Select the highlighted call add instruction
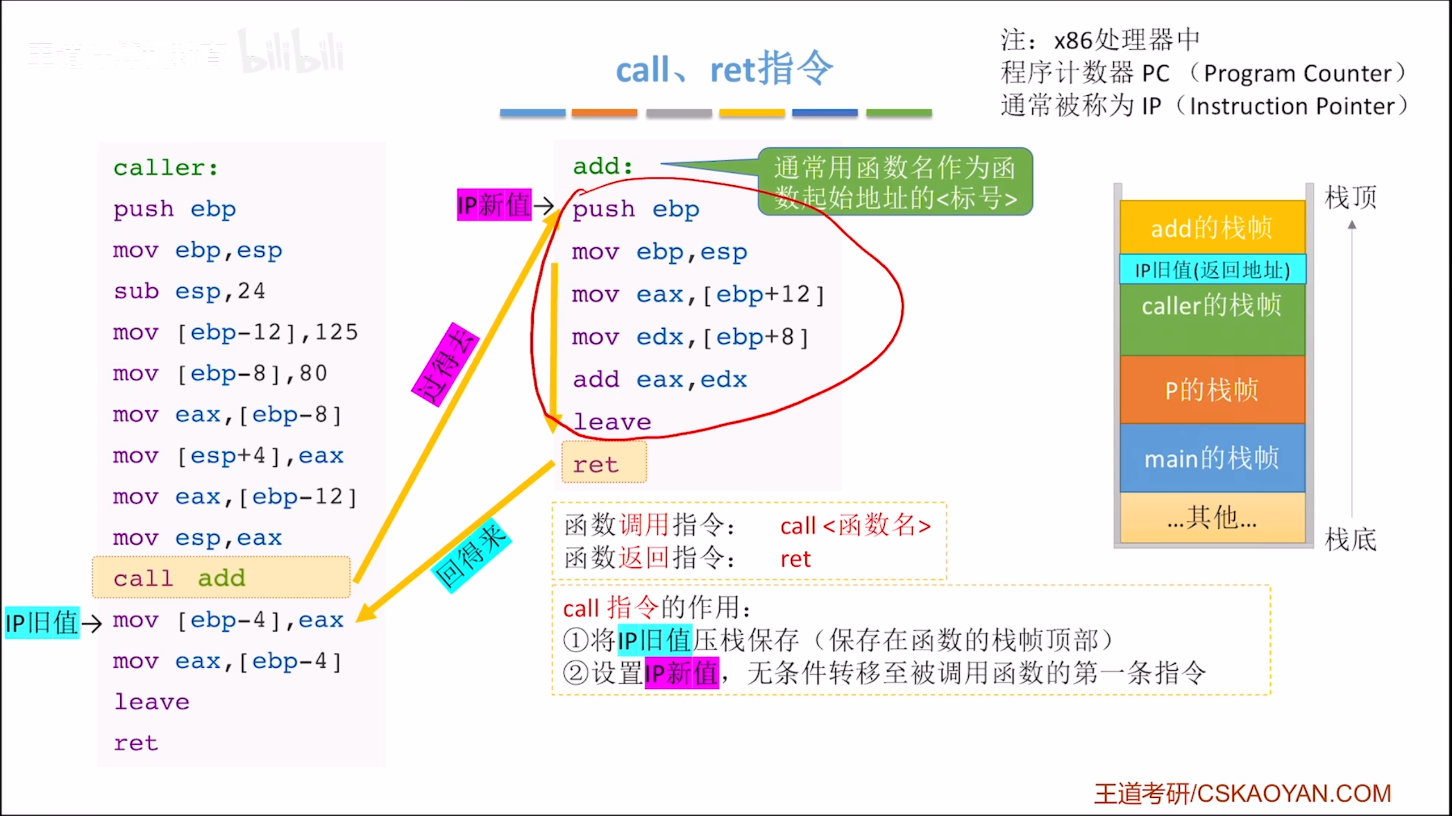Screen dimensions: 1452x816 [221, 577]
